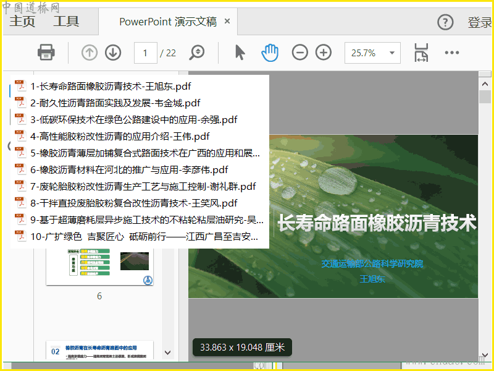Image resolution: width=494 pixels, height=371 pixels.
Task: Select the 02 橡胶沥青 slide thumbnail
Action: [99, 350]
